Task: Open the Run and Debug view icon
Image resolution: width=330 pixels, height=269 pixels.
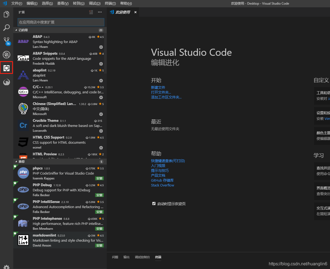Action: pyautogui.click(x=7, y=55)
